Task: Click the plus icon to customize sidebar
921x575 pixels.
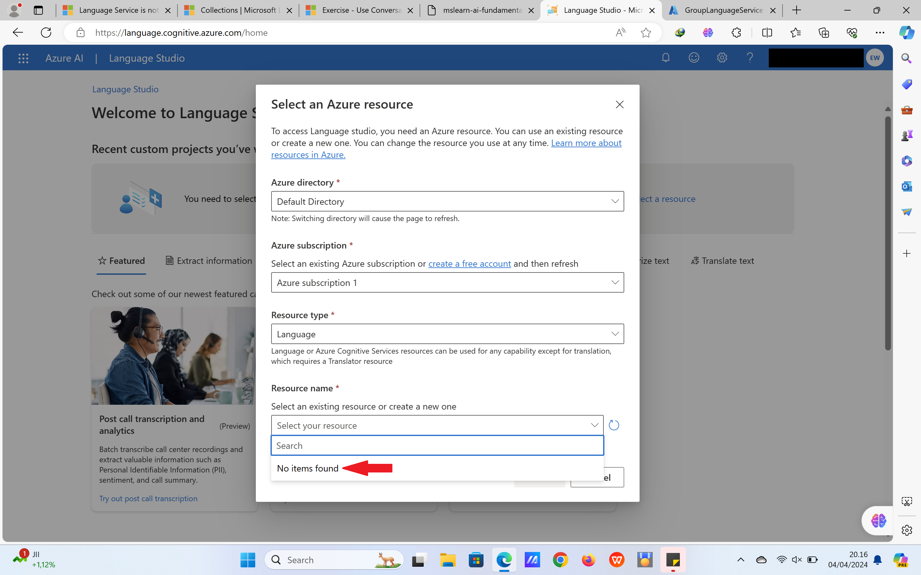Action: [907, 254]
